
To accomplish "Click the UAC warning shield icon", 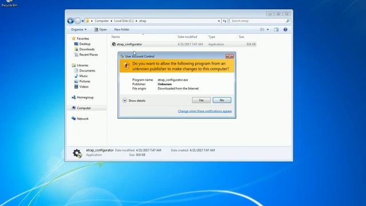I will [x=126, y=66].
